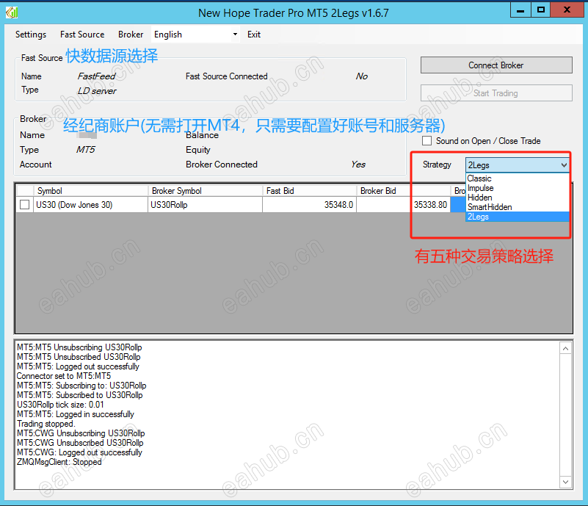Click the FastFeed source name value
Screen dimensions: 588x506
(96, 76)
